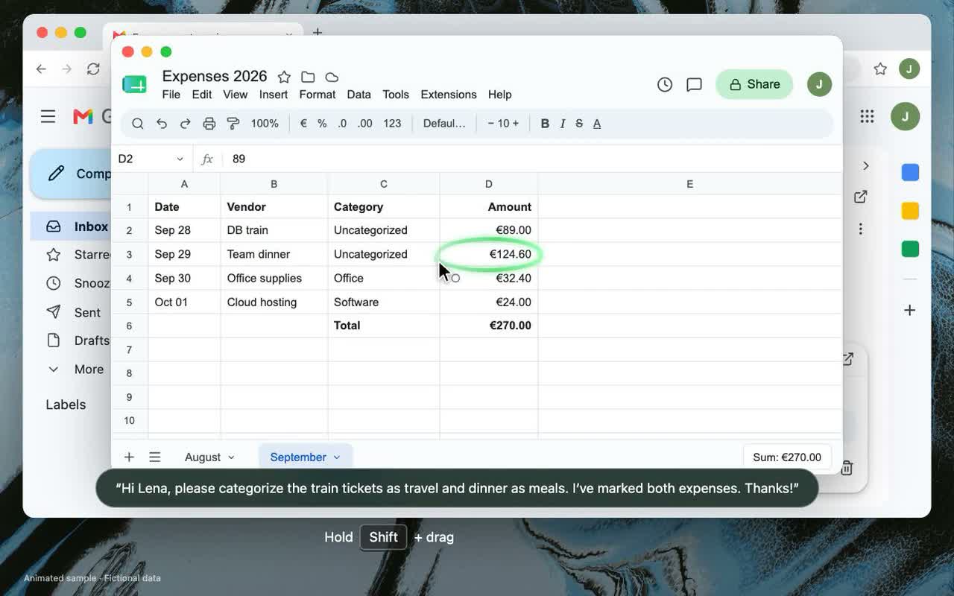Open the Format menu
Image resolution: width=954 pixels, height=596 pixels.
[x=318, y=95]
